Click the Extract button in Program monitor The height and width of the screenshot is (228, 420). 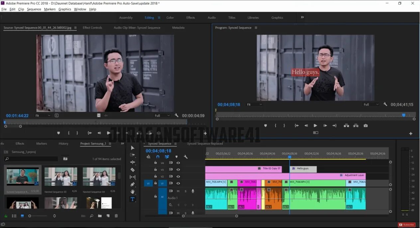tap(356, 126)
